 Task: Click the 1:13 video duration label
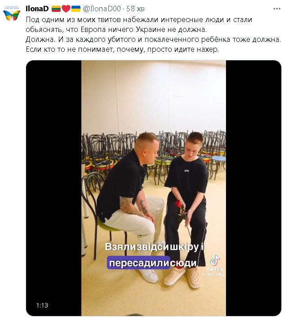coord(42,305)
